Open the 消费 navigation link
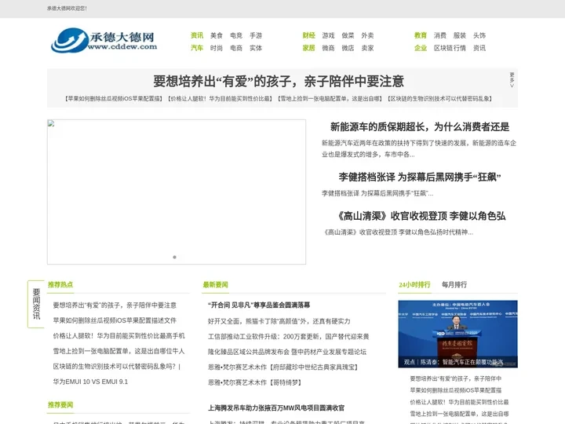 (x=440, y=35)
